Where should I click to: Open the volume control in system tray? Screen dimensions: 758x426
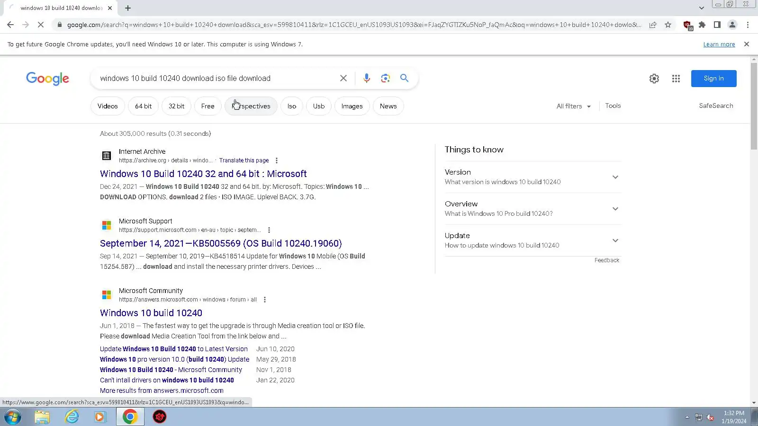710,417
